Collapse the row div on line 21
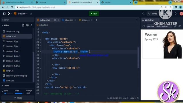The height and width of the screenshot is (103, 183). click(40, 45)
